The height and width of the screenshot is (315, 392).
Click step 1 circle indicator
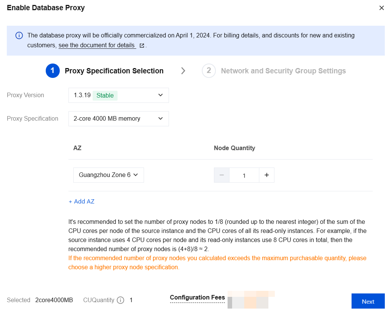53,71
